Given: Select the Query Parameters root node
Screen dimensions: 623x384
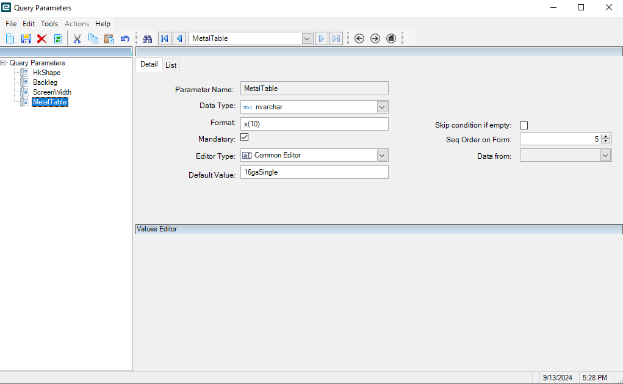Looking at the screenshot, I should point(37,63).
